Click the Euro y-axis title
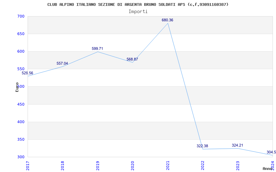Screen dimensions: 276x172 point(17,87)
